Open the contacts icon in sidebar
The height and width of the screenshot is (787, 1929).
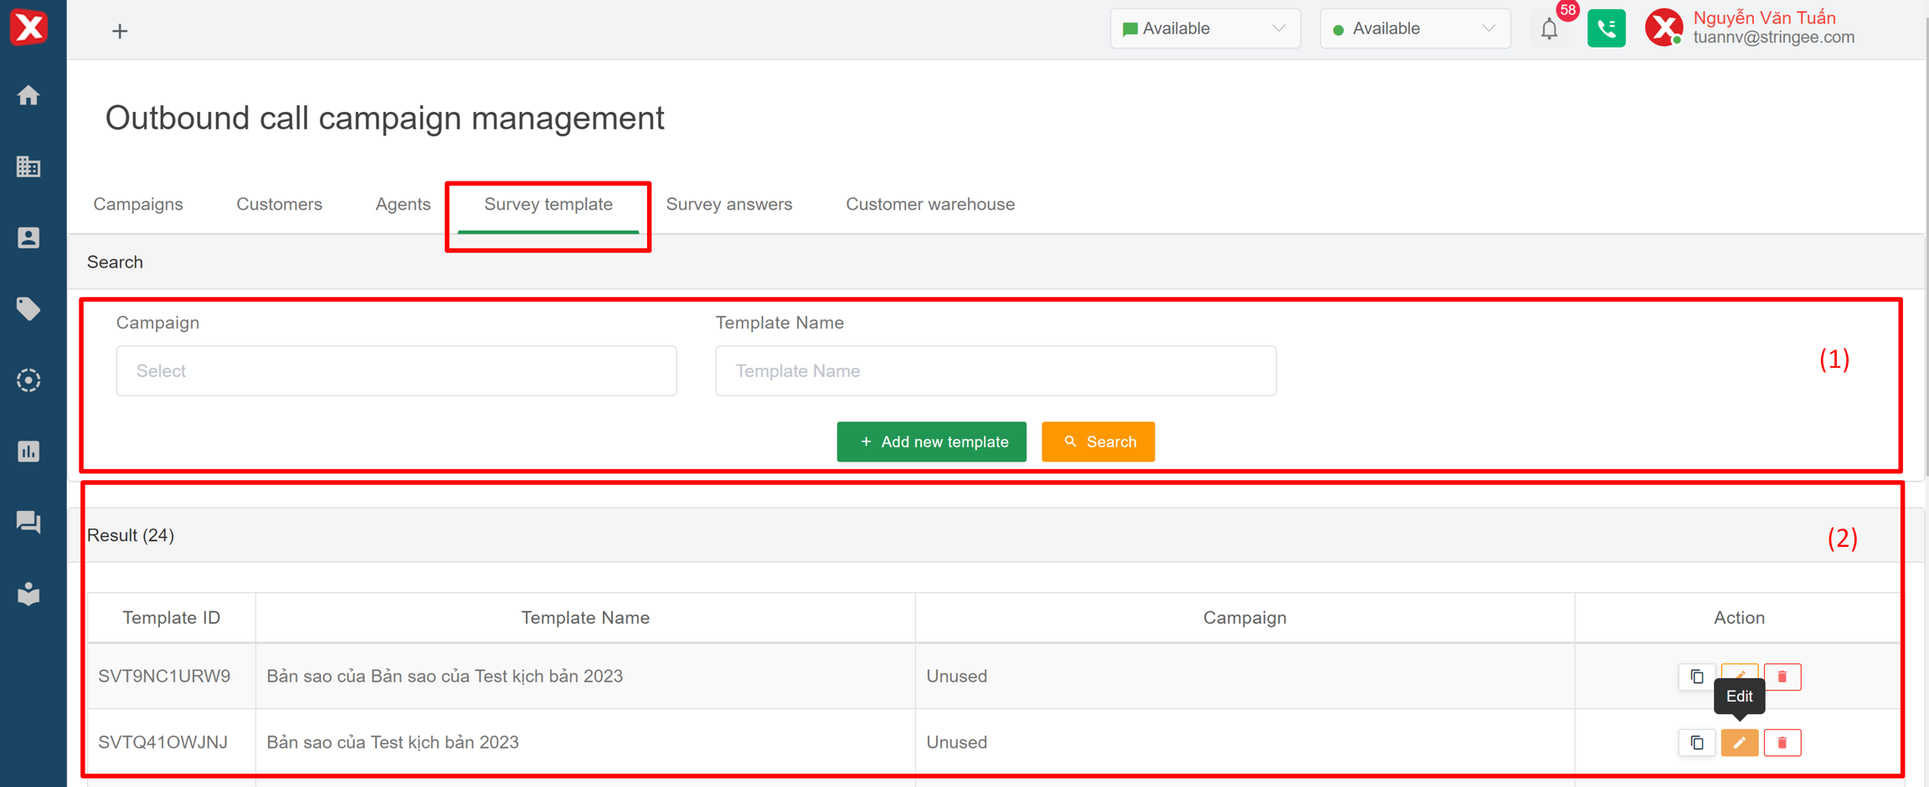point(28,238)
